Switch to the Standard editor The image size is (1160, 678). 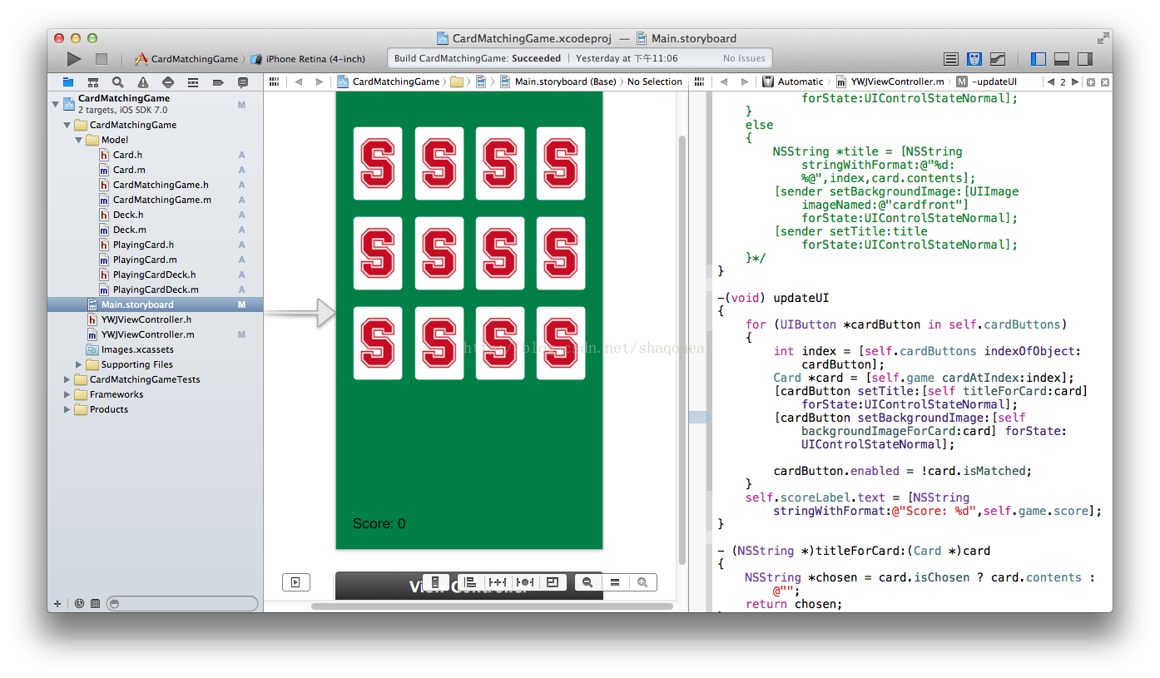point(951,59)
